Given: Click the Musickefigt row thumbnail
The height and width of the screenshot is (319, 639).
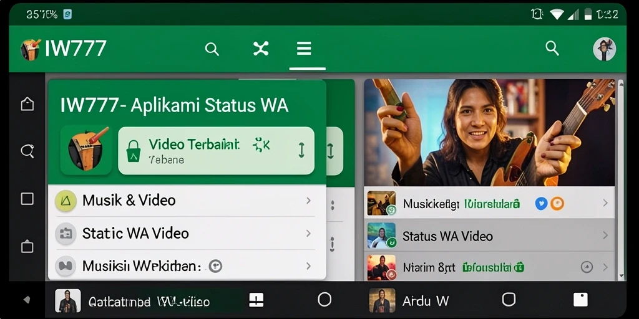Looking at the screenshot, I should [381, 203].
